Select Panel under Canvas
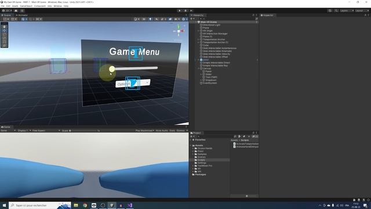This screenshot has width=371, height=209. pyautogui.click(x=209, y=71)
